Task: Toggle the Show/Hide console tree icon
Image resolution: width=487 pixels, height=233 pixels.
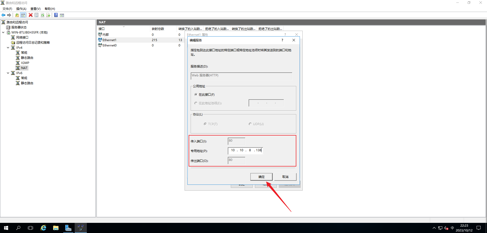Action: [23, 15]
